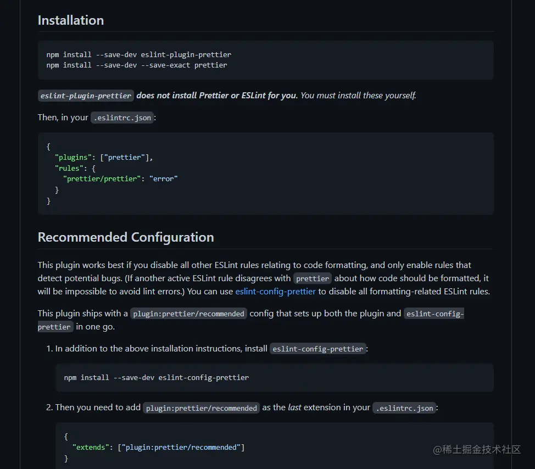Click .eslintrc.json code after "Then, in your"
This screenshot has width=535, height=469.
click(x=122, y=118)
